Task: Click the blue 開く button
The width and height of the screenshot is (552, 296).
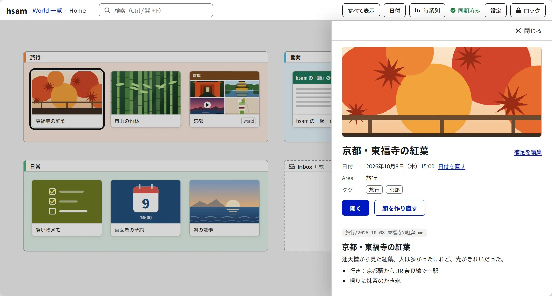Action: [356, 208]
